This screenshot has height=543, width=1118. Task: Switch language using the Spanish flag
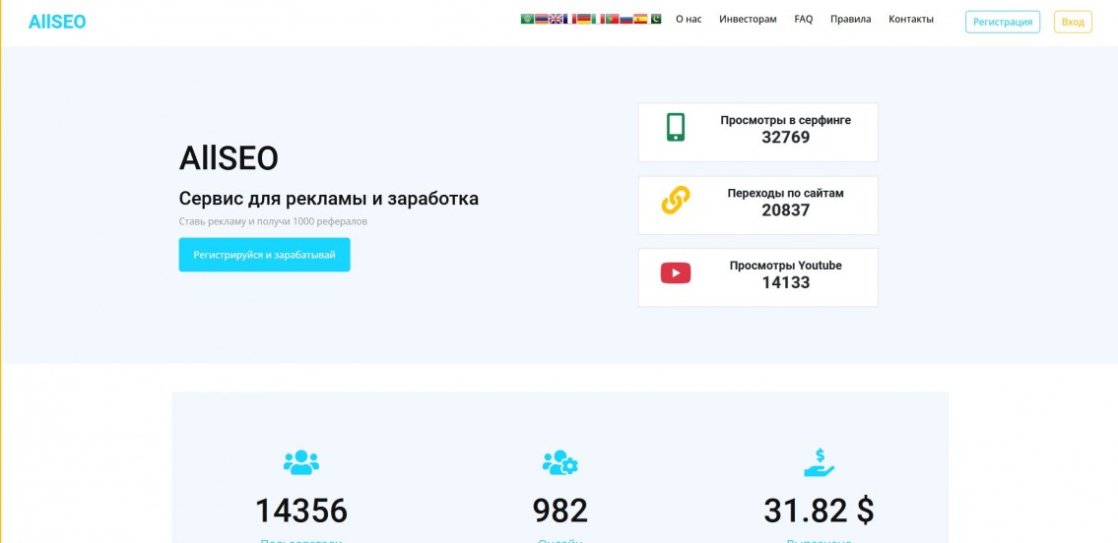click(x=640, y=20)
